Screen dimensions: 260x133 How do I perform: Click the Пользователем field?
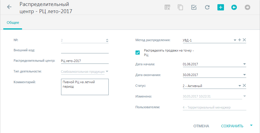(x=214, y=107)
